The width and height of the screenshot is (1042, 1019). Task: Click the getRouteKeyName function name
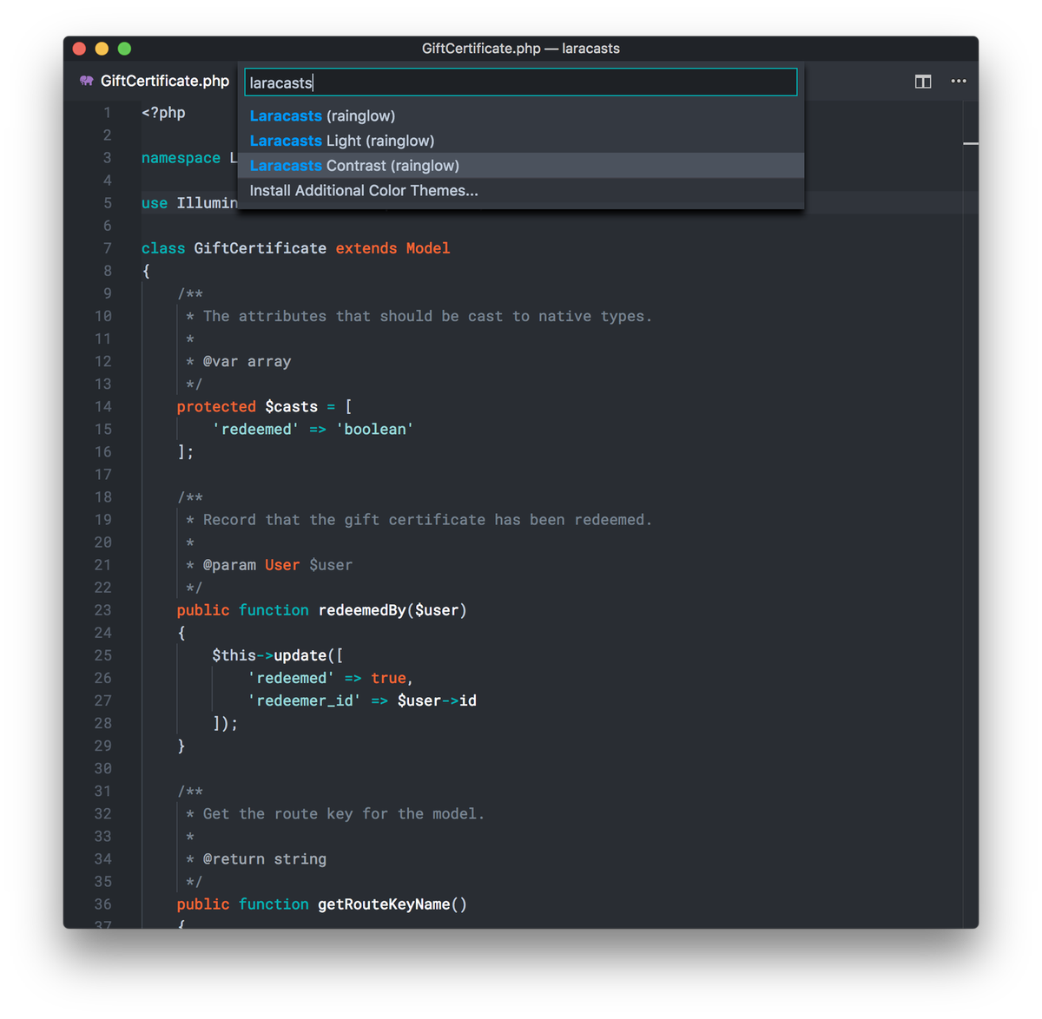tap(384, 904)
